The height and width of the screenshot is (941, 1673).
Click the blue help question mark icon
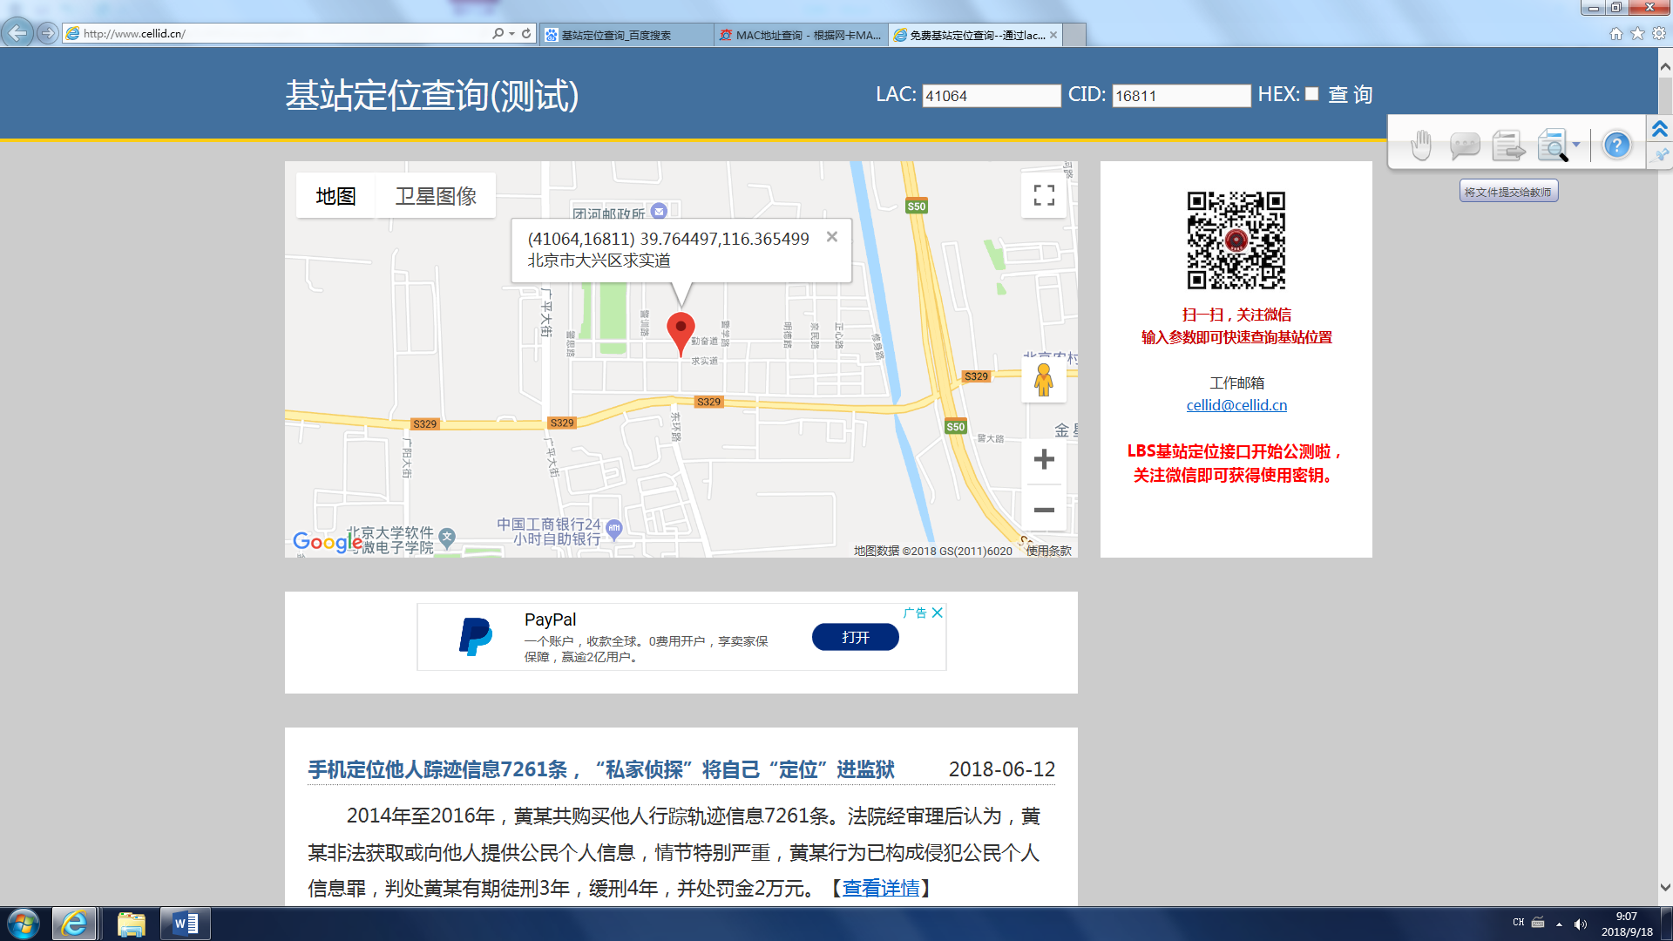pyautogui.click(x=1616, y=146)
